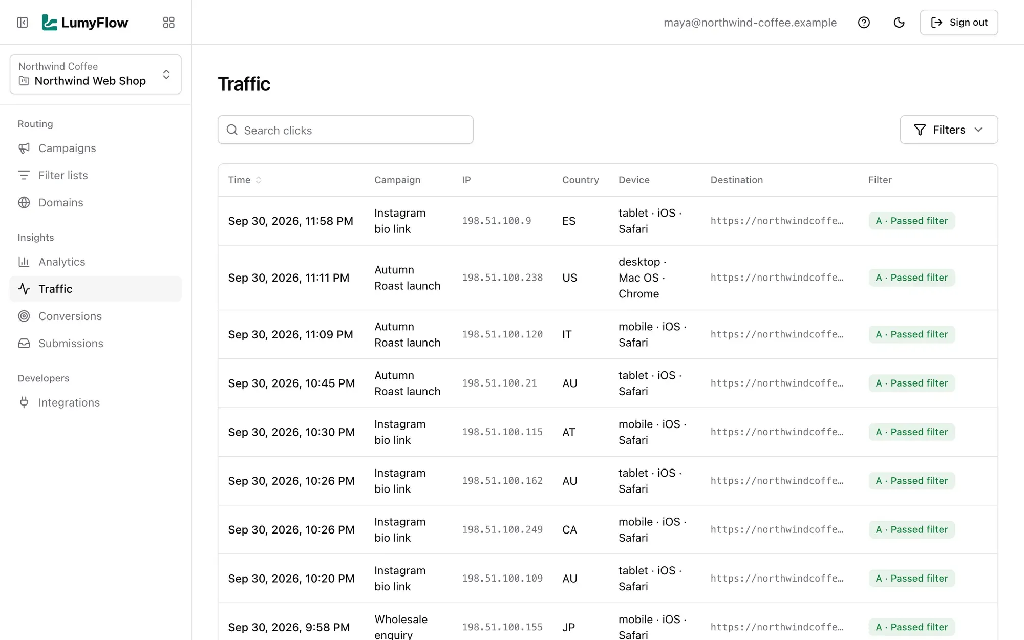Click the Traffic pulse icon
This screenshot has width=1024, height=640.
(24, 289)
